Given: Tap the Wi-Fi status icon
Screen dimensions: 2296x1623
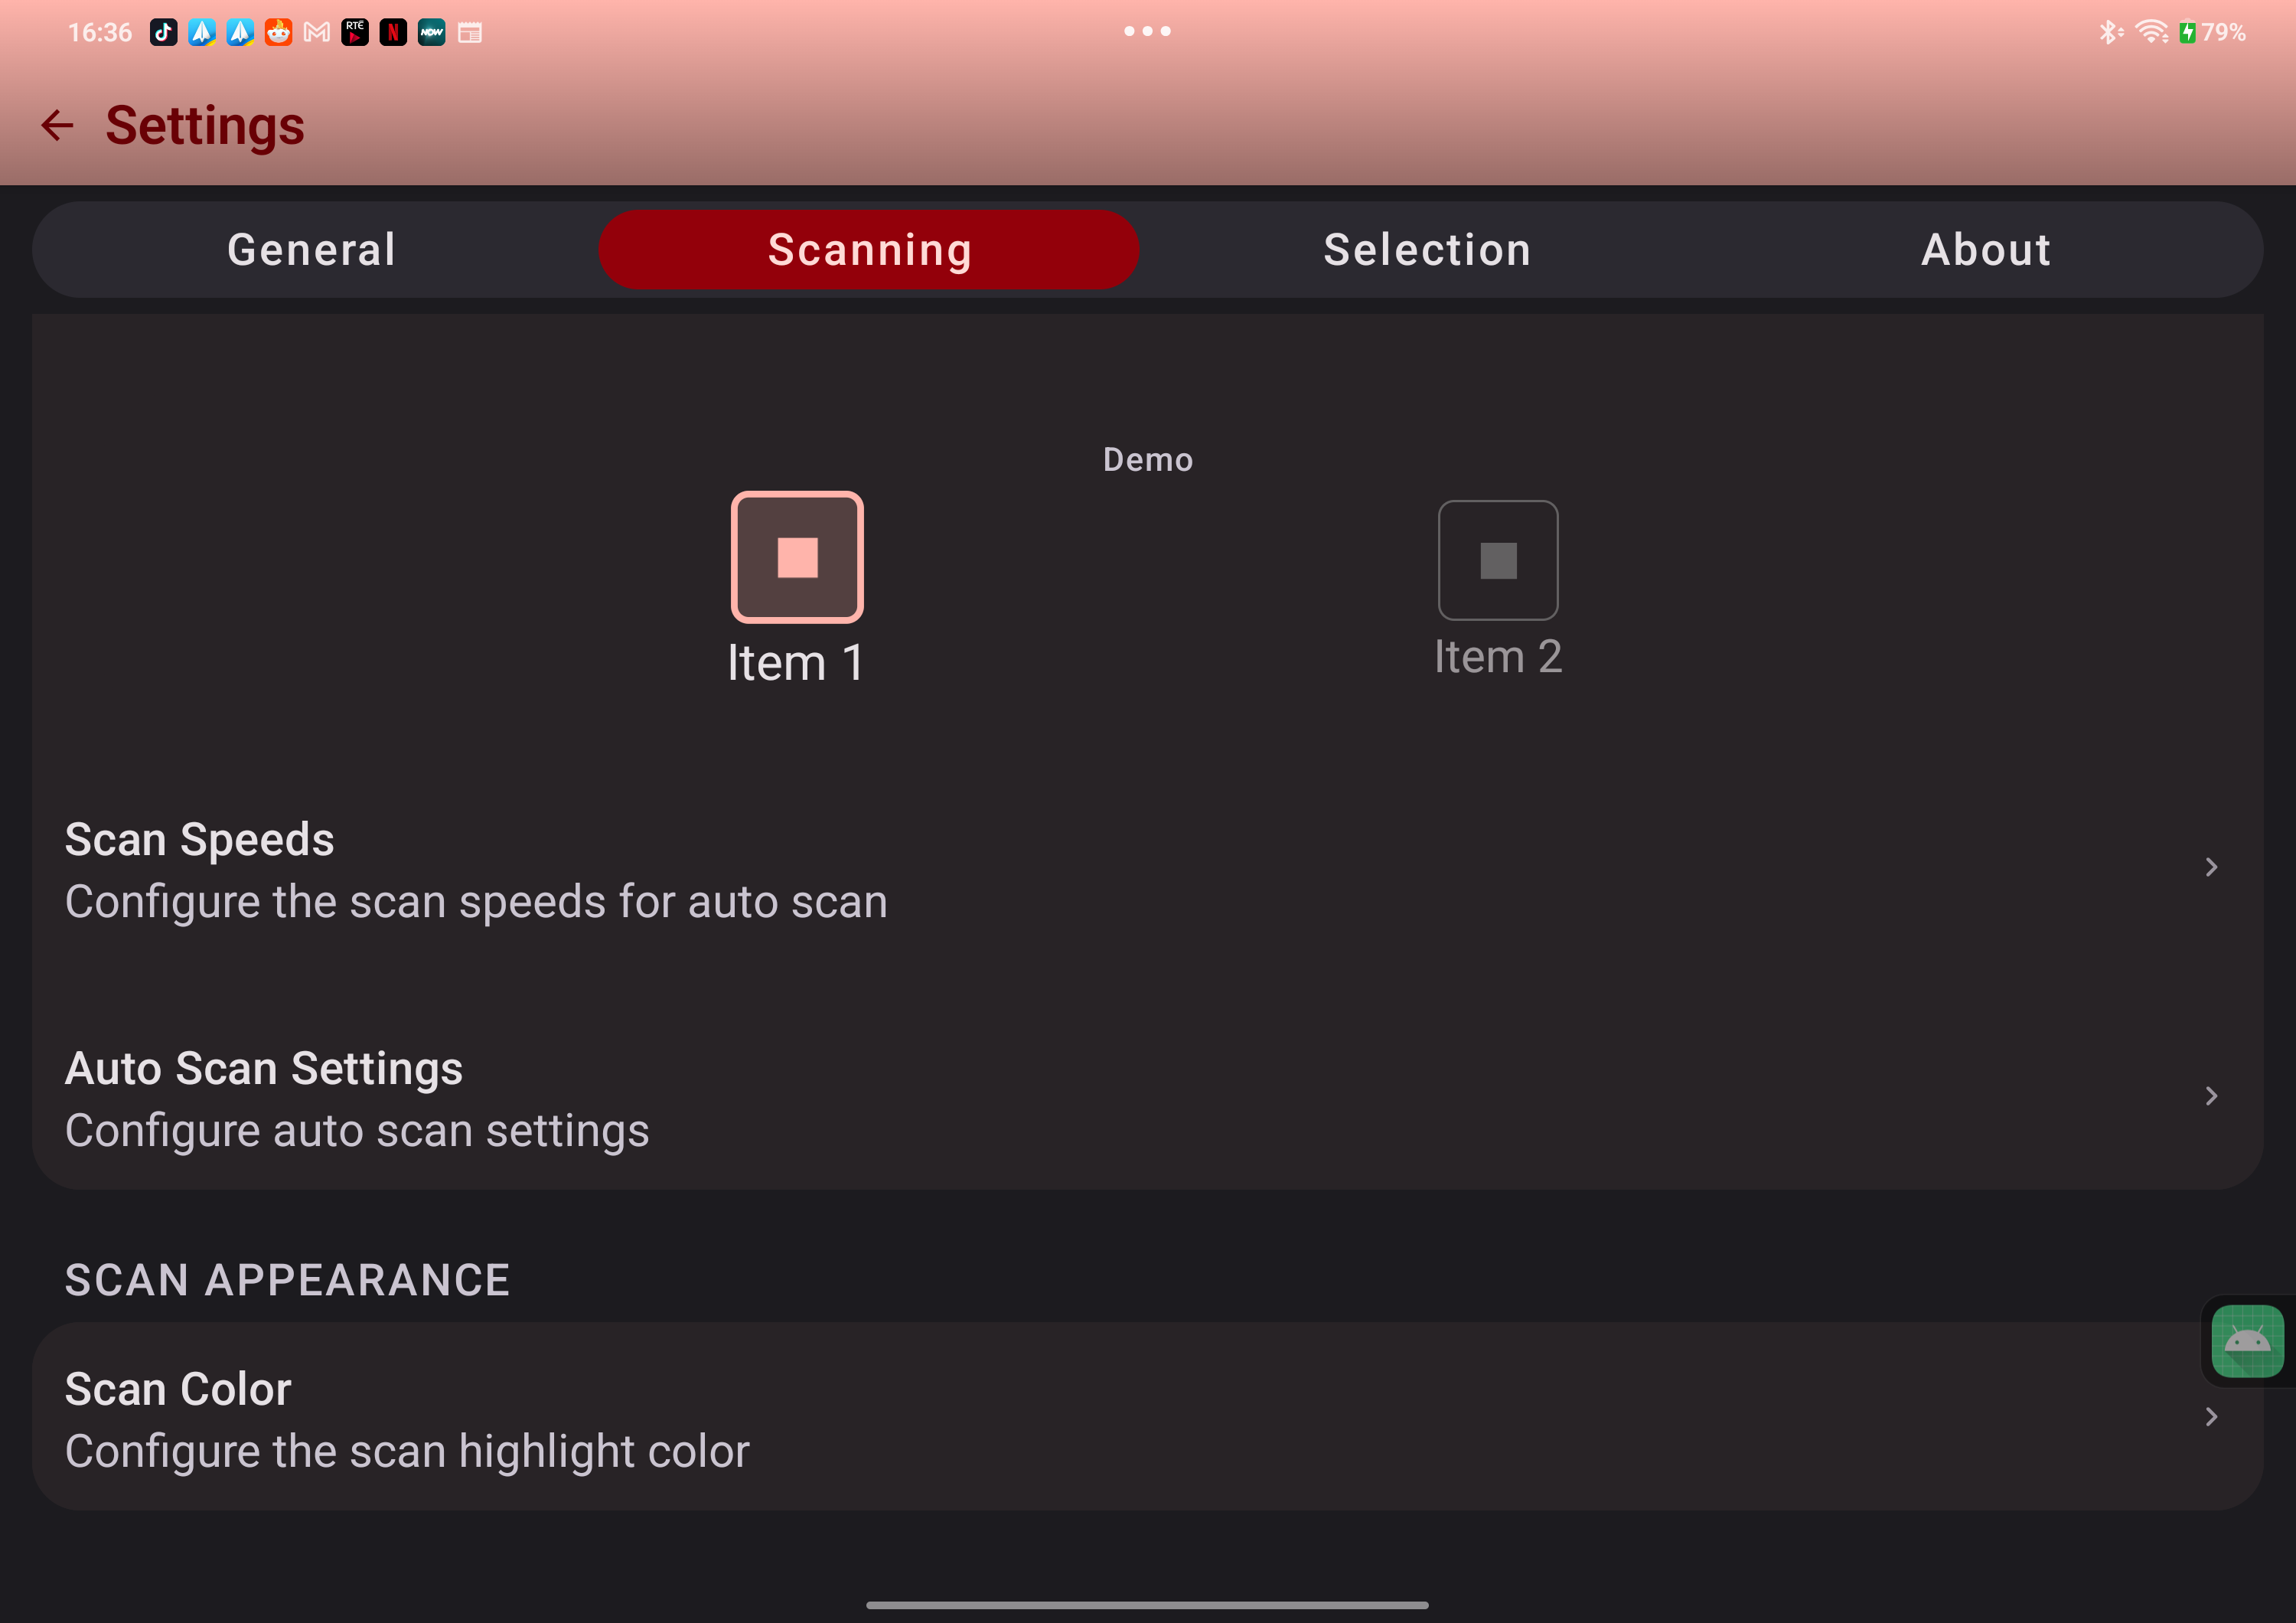Looking at the screenshot, I should 2151,32.
